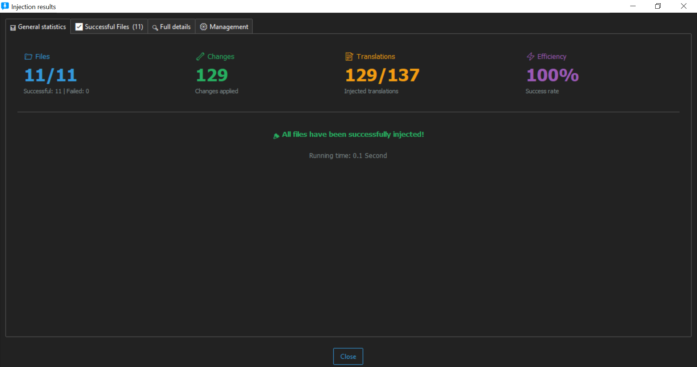Click the app icon in the title bar
Screen dimensions: 697x367
pyautogui.click(x=5, y=7)
